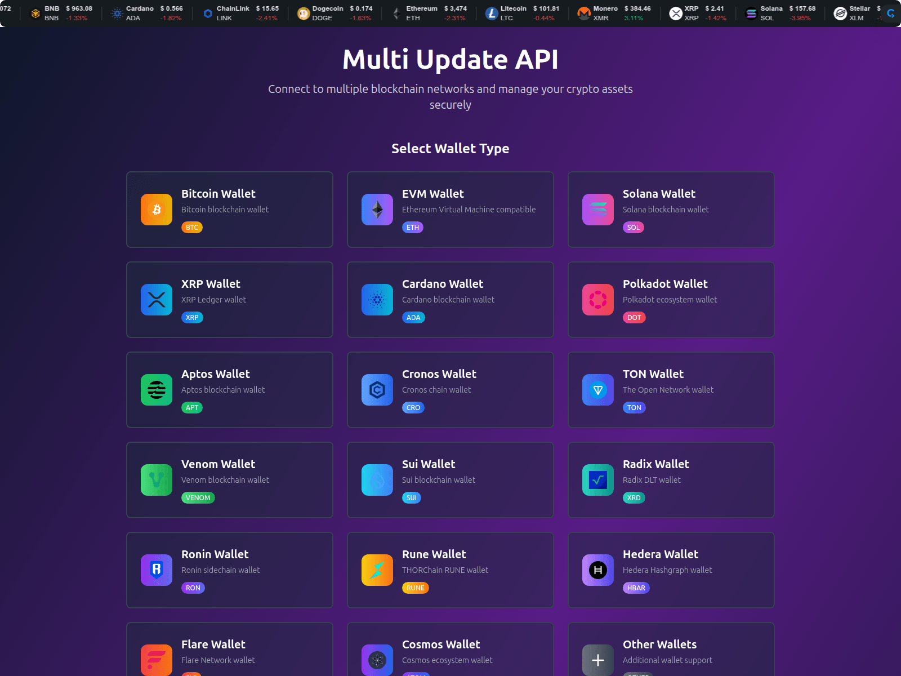Image resolution: width=901 pixels, height=676 pixels.
Task: Click "Radix DLT wallet" description
Action: (652, 480)
